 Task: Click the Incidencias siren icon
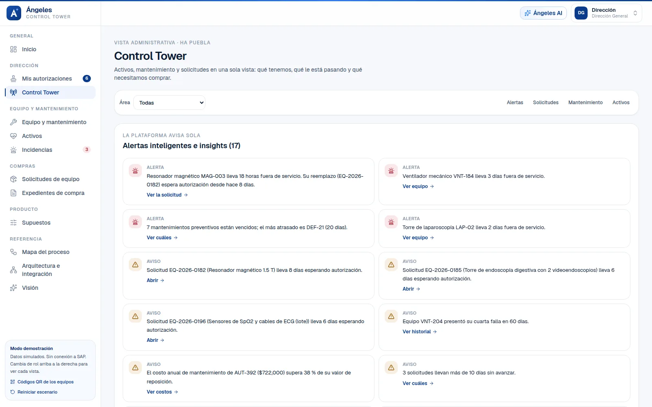(13, 150)
